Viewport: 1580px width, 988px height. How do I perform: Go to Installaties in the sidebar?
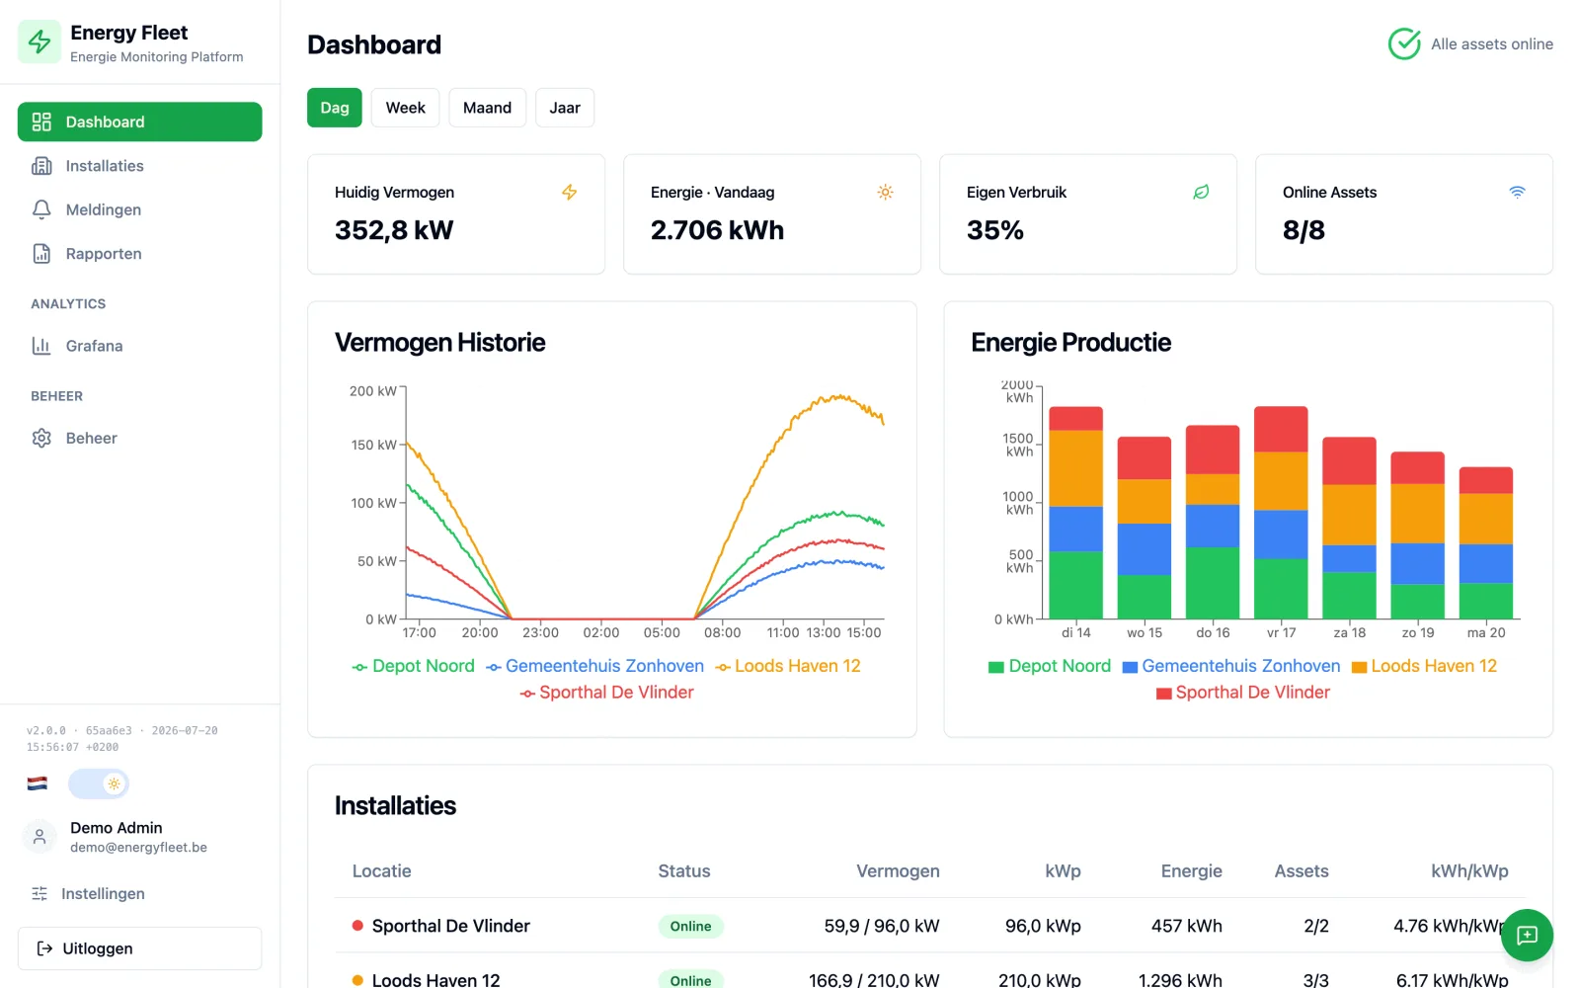(139, 166)
